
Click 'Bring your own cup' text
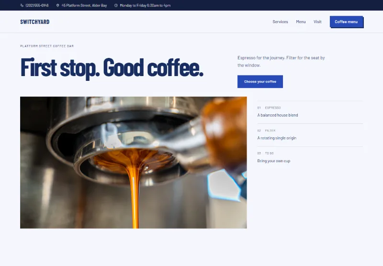click(x=273, y=161)
